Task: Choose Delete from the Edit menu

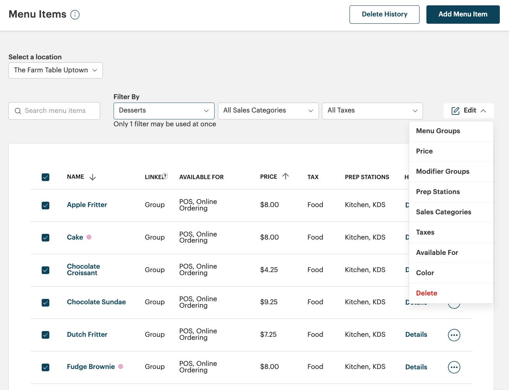Action: 426,293
